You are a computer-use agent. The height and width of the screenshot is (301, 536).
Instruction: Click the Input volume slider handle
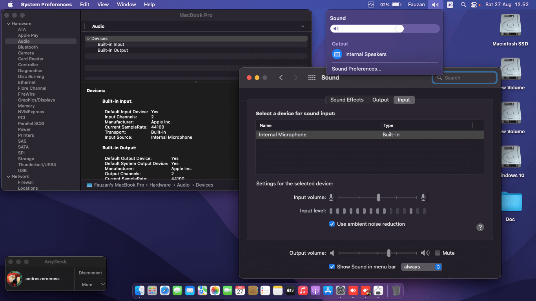coord(378,198)
